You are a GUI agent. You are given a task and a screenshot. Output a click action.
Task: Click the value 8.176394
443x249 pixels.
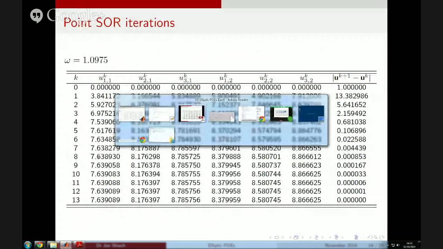[x=145, y=174]
